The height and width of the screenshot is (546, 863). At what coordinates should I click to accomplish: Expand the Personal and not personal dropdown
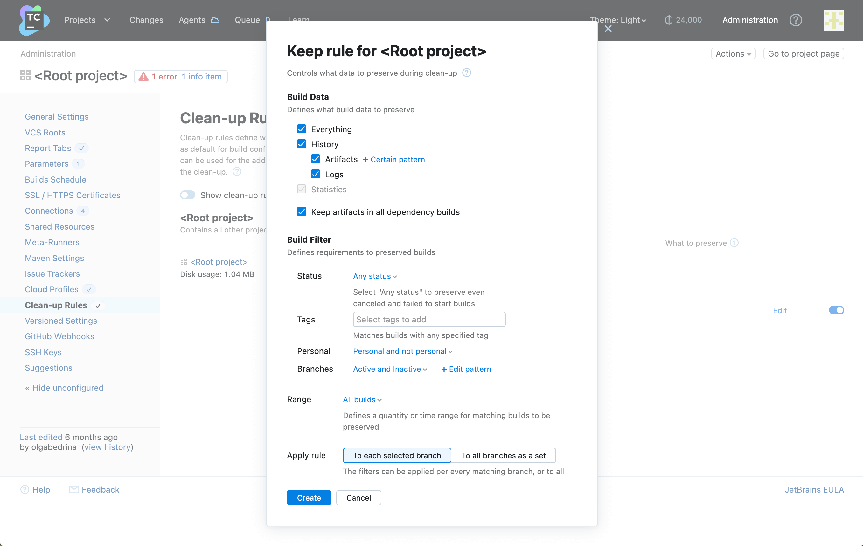[402, 351]
